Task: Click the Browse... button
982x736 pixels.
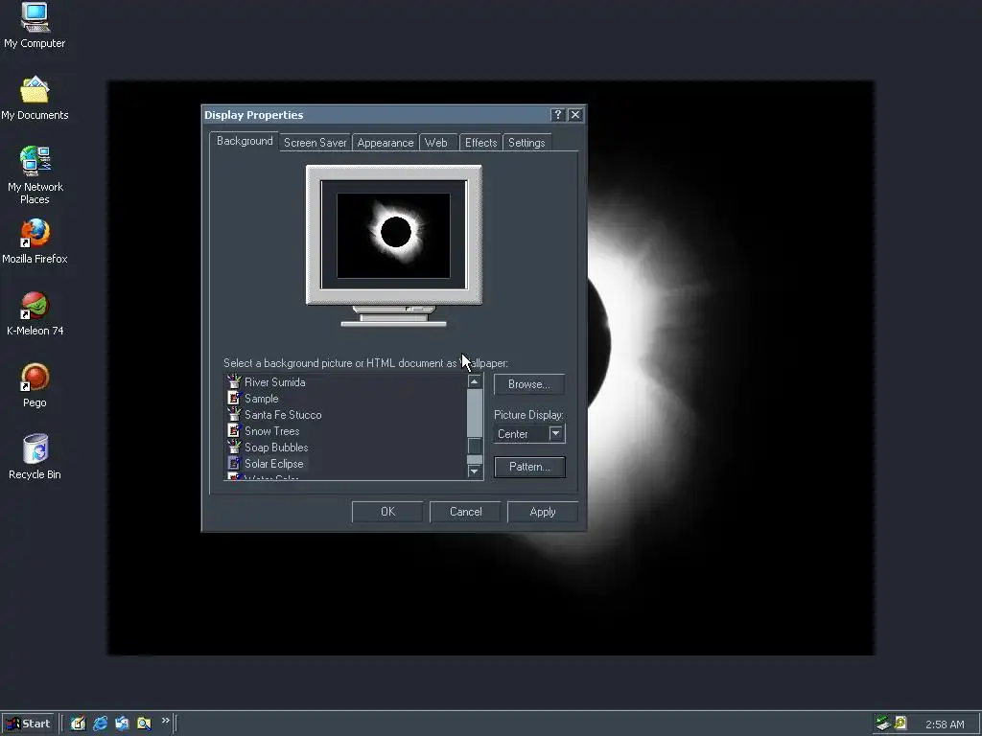Action: 529,384
